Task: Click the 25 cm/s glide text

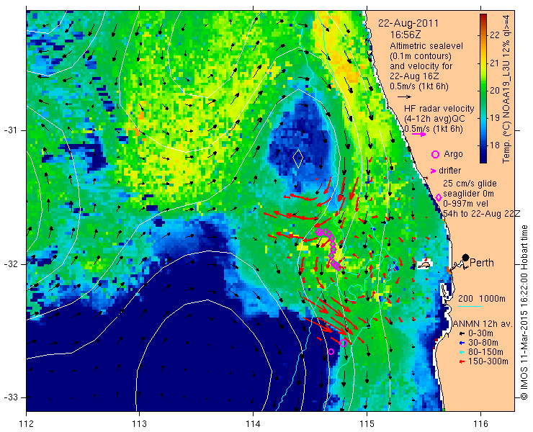Action: coord(470,184)
